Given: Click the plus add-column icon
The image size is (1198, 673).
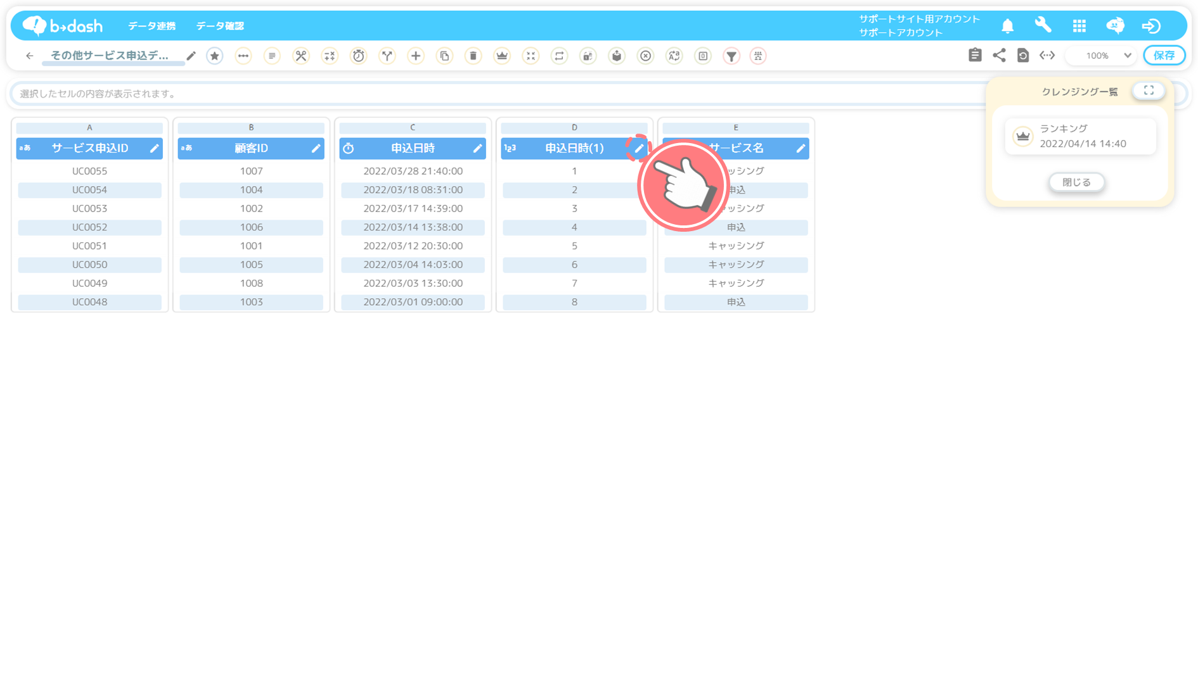Looking at the screenshot, I should pos(416,56).
